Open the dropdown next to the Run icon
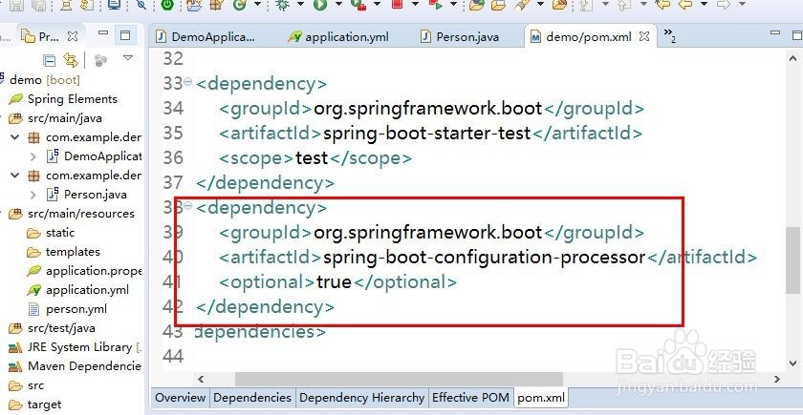Screen dimensions: 803x415 [338, 5]
